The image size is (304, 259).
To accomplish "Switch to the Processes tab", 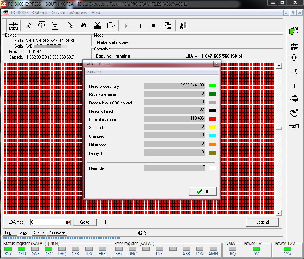I will pos(57,232).
